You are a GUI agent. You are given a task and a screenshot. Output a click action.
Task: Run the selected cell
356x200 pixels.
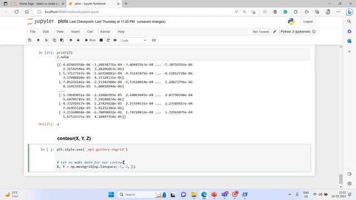point(90,40)
